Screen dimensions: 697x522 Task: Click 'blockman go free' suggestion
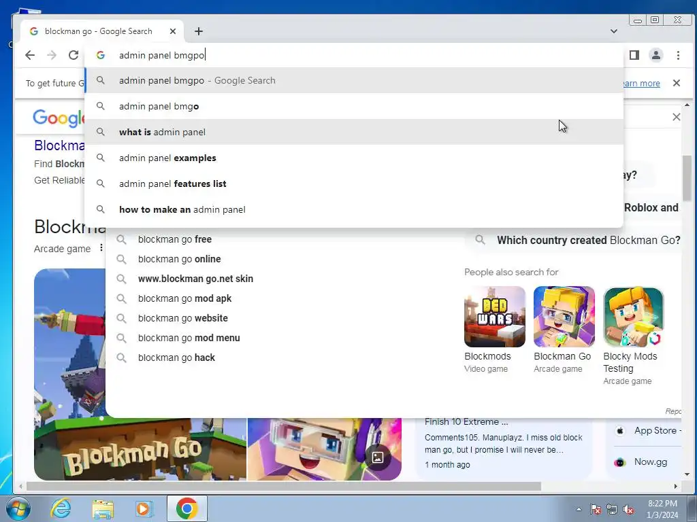point(175,239)
